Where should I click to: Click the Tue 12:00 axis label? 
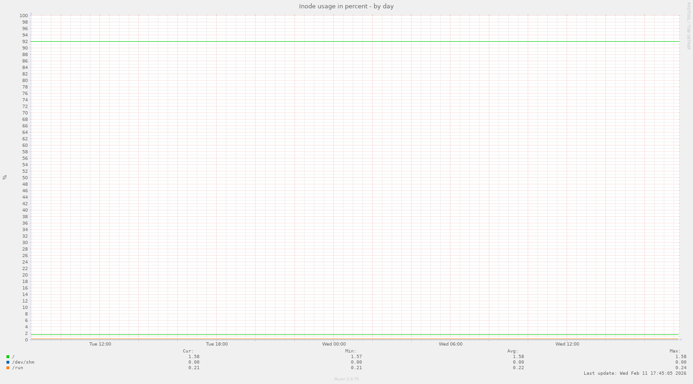click(99, 344)
